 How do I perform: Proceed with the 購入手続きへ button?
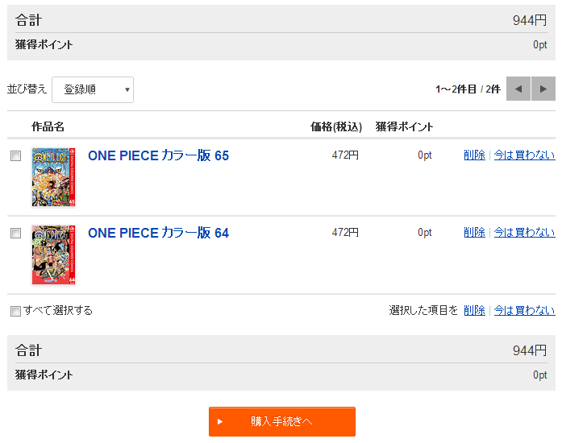point(282,421)
